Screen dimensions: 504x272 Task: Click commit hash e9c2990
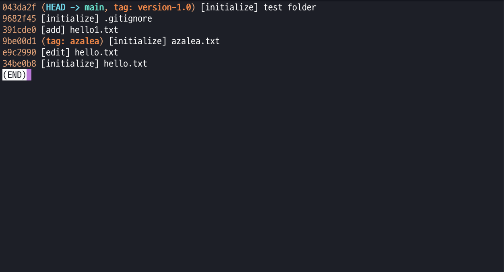[x=19, y=52]
